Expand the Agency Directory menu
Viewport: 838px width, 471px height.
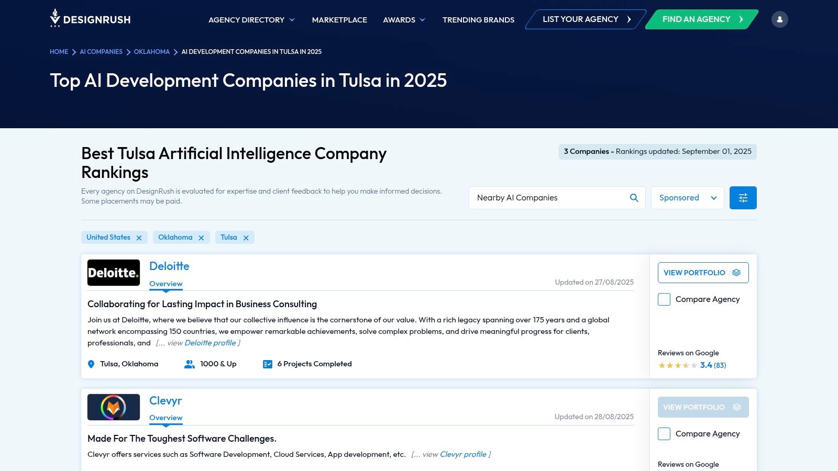pos(251,20)
